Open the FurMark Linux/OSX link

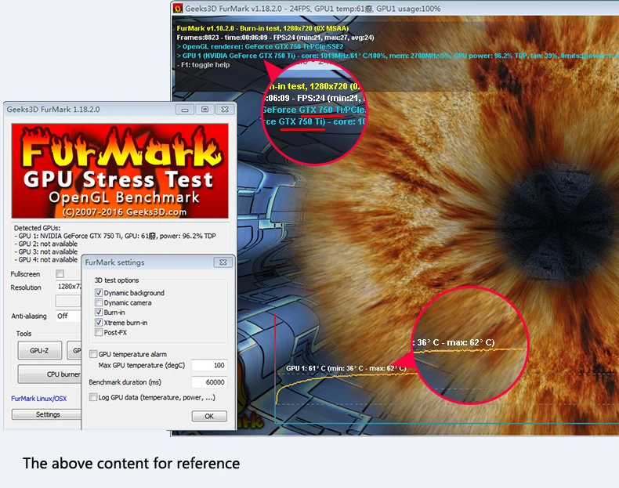coord(38,399)
